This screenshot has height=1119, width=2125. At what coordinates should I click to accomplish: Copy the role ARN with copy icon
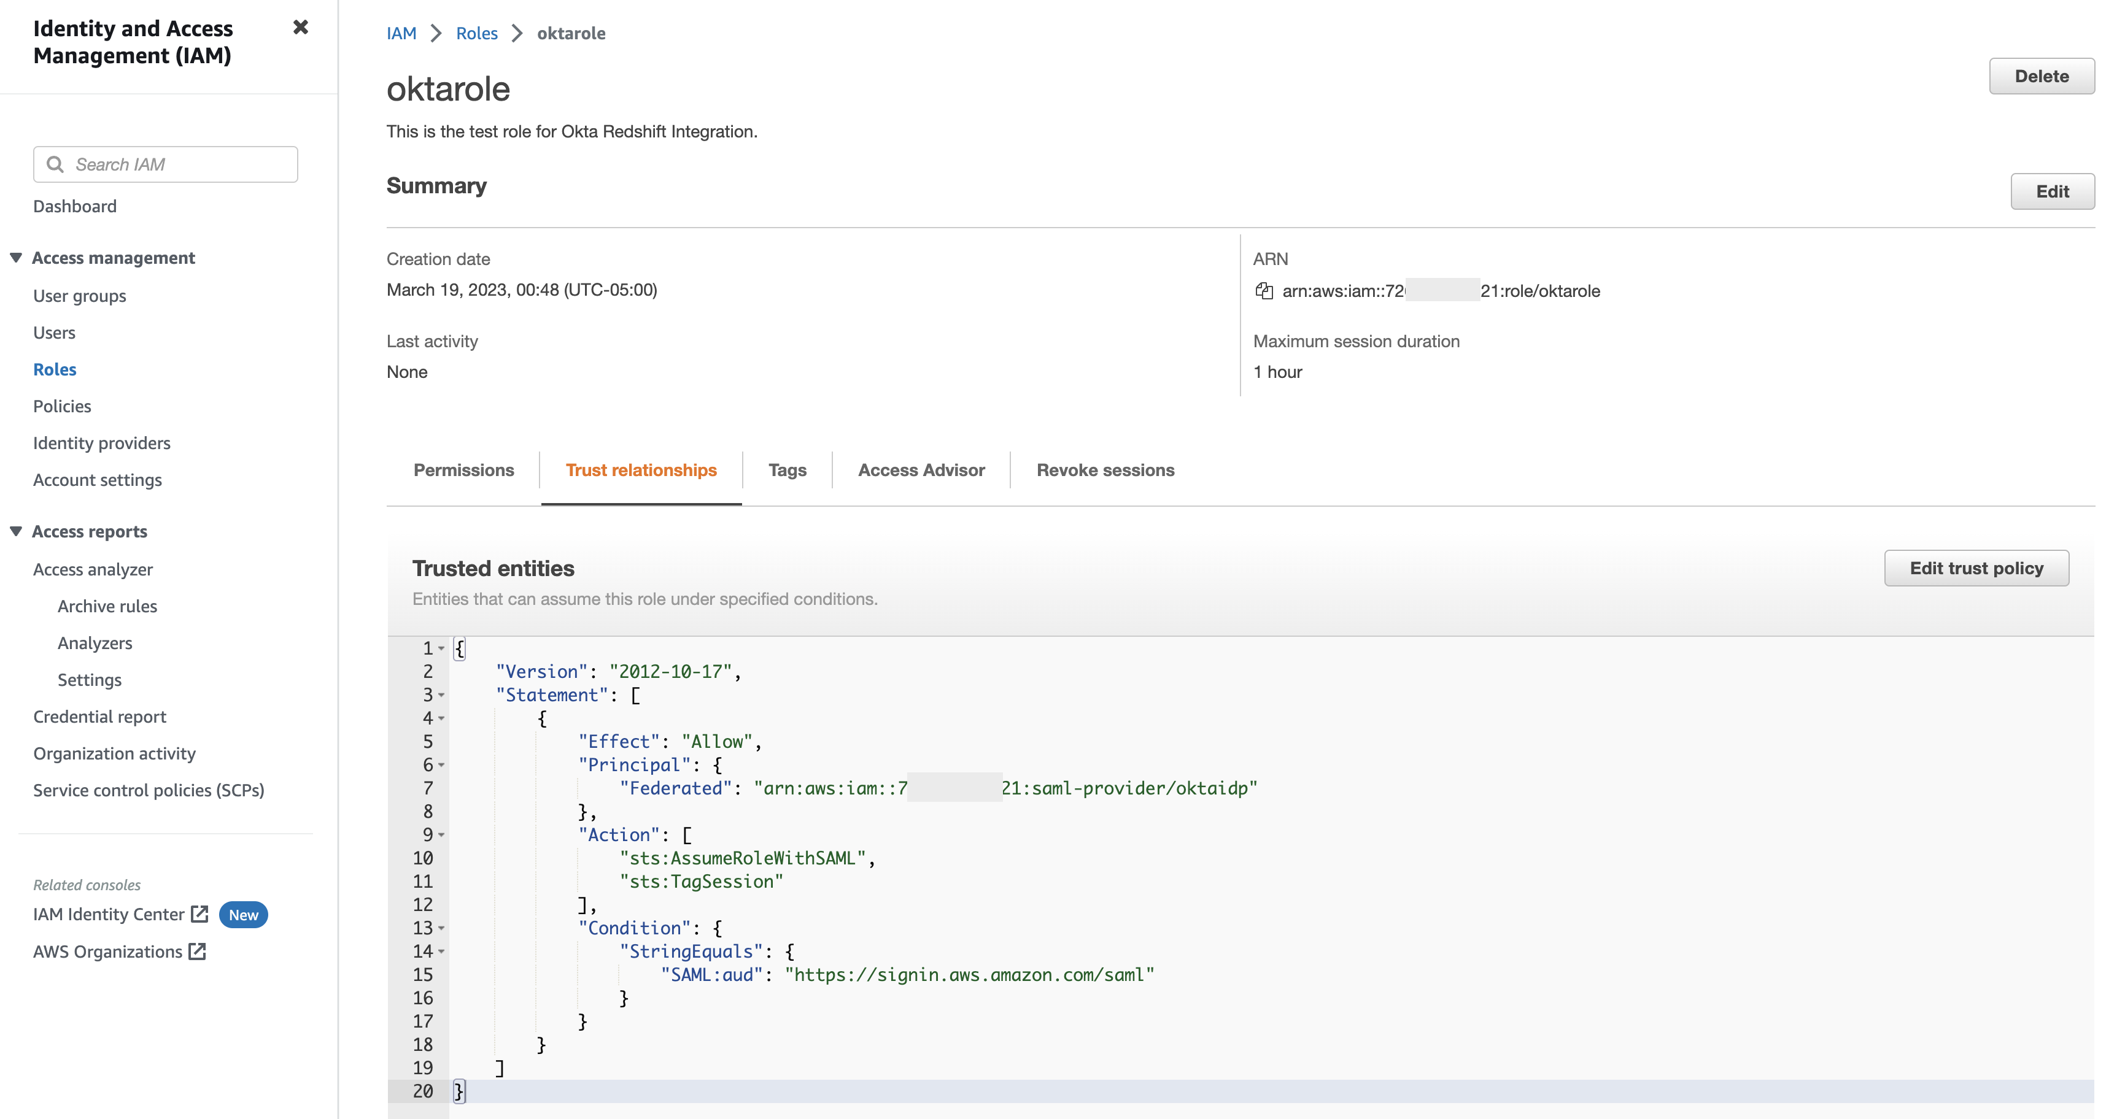coord(1263,290)
